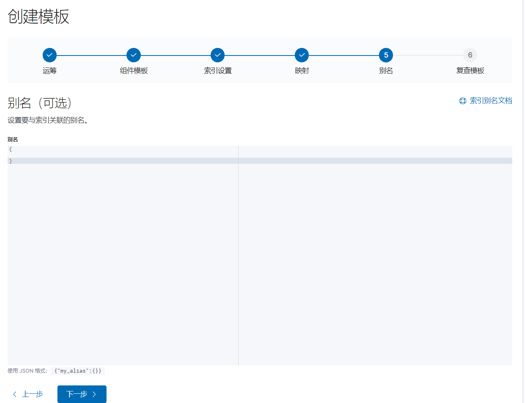Viewport: 525px width, 403px height.
Task: Click the 别名（可选）heading
Action: pyautogui.click(x=41, y=103)
